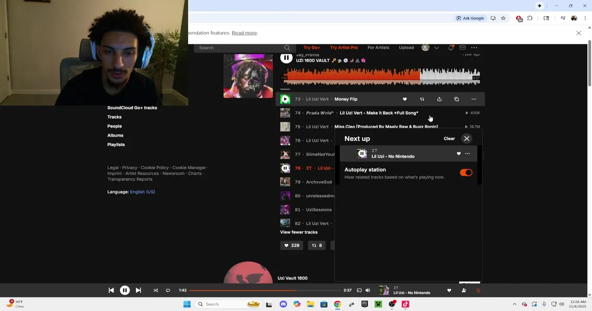Viewport: 592px width, 311px height.
Task: Open Uzi Vault 1600 result title
Action: pyautogui.click(x=292, y=278)
